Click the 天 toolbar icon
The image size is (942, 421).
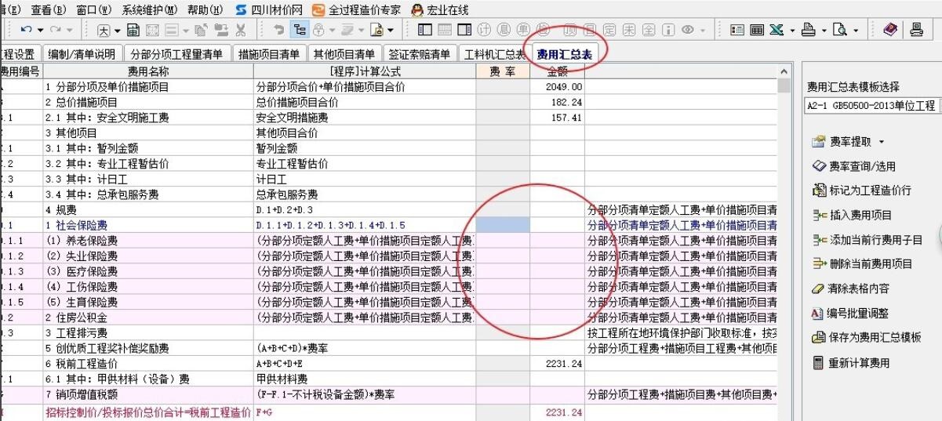click(x=104, y=30)
